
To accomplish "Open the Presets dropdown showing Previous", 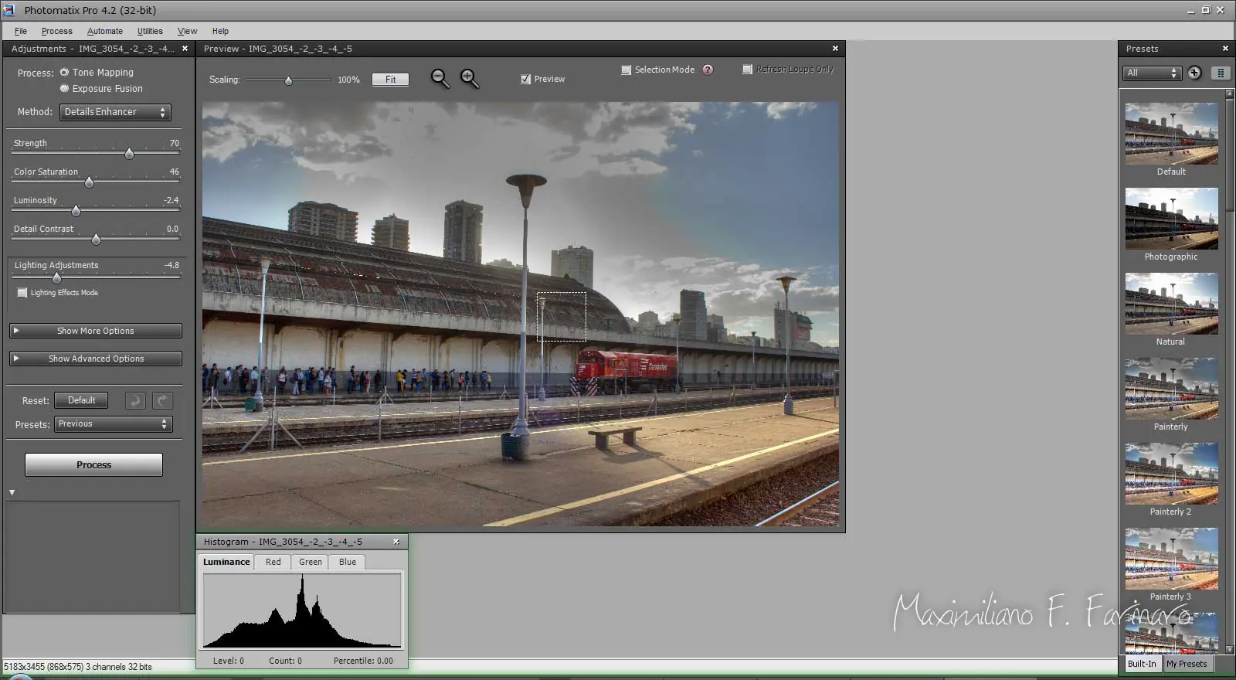I will pos(113,424).
